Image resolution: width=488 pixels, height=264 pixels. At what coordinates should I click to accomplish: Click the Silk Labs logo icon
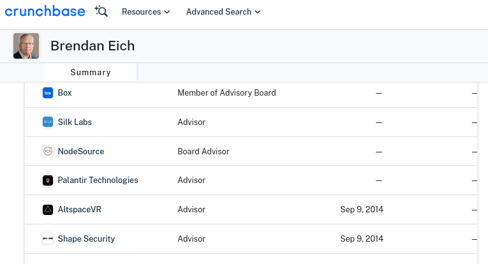coord(48,122)
